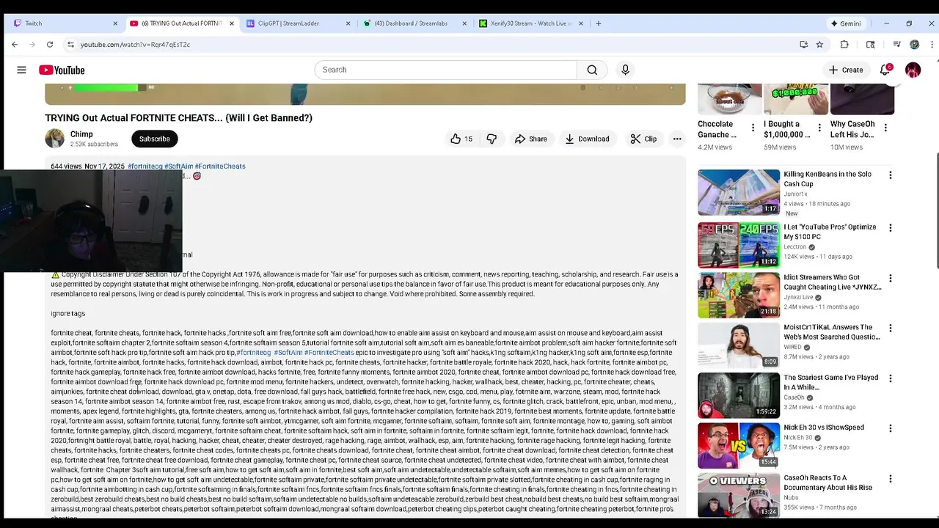Open options for Why CaseOh Left video

(x=885, y=128)
